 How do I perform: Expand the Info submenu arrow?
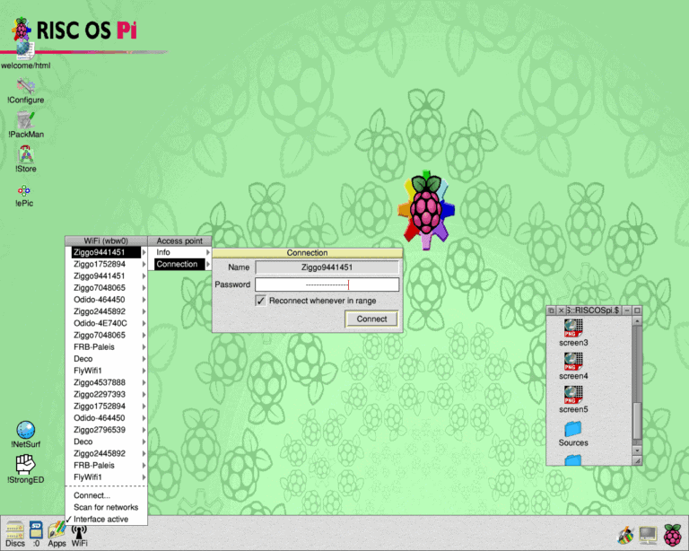pos(208,252)
